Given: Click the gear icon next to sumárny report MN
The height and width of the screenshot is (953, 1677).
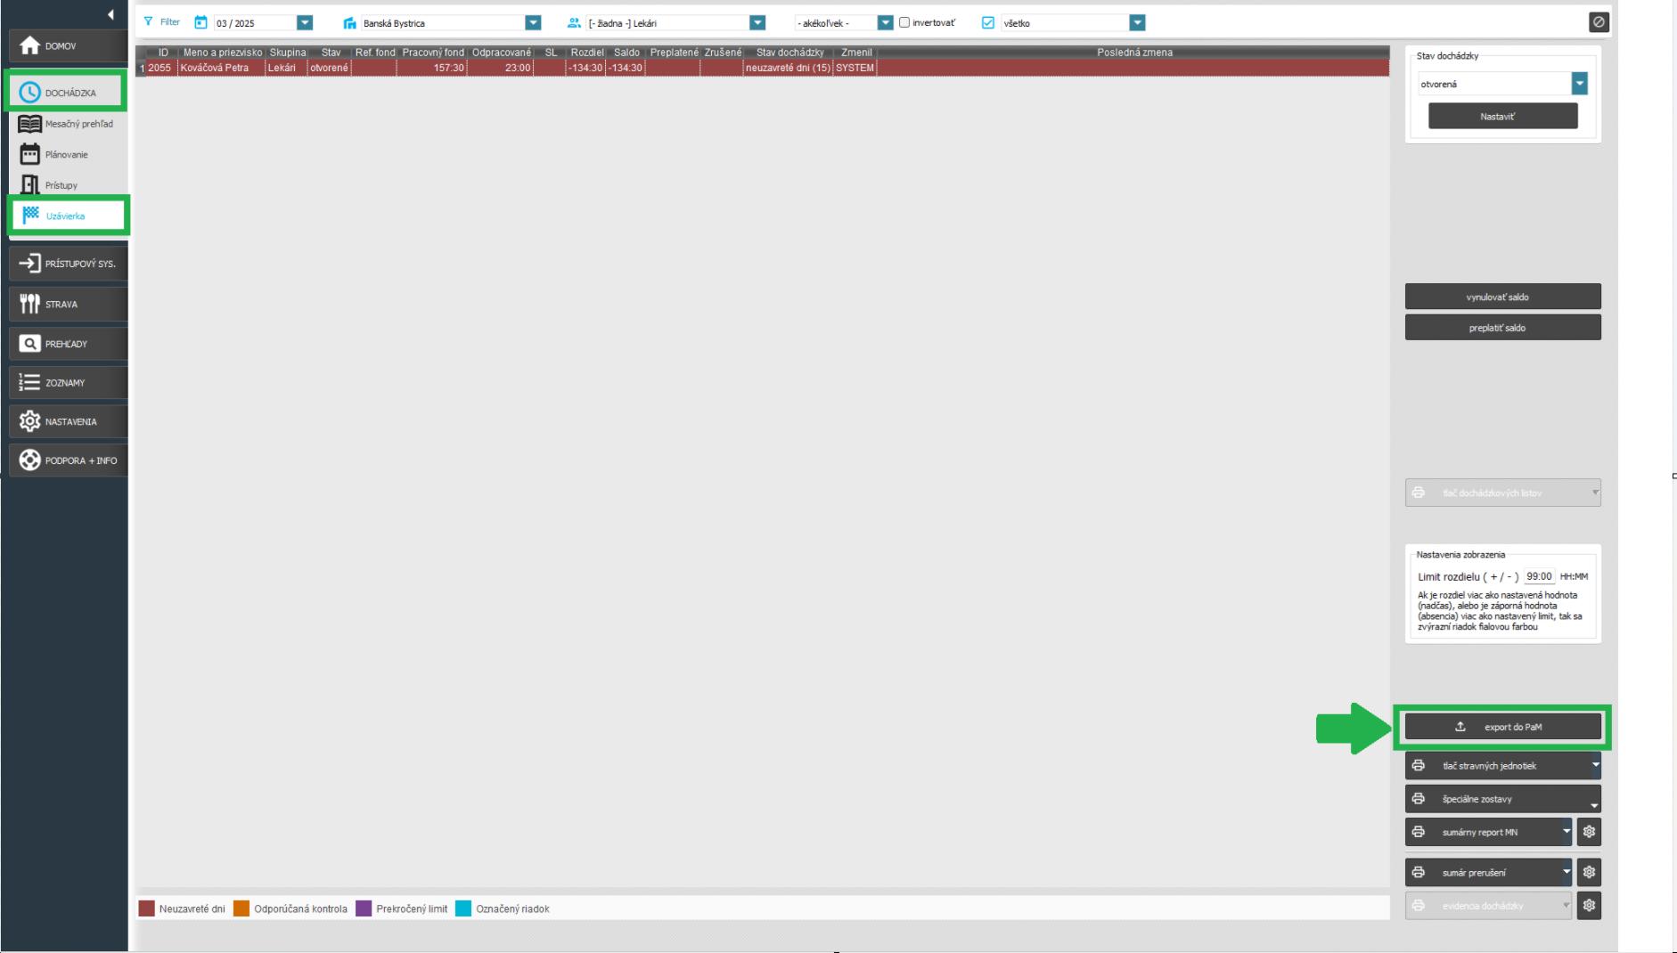Looking at the screenshot, I should [1589, 832].
